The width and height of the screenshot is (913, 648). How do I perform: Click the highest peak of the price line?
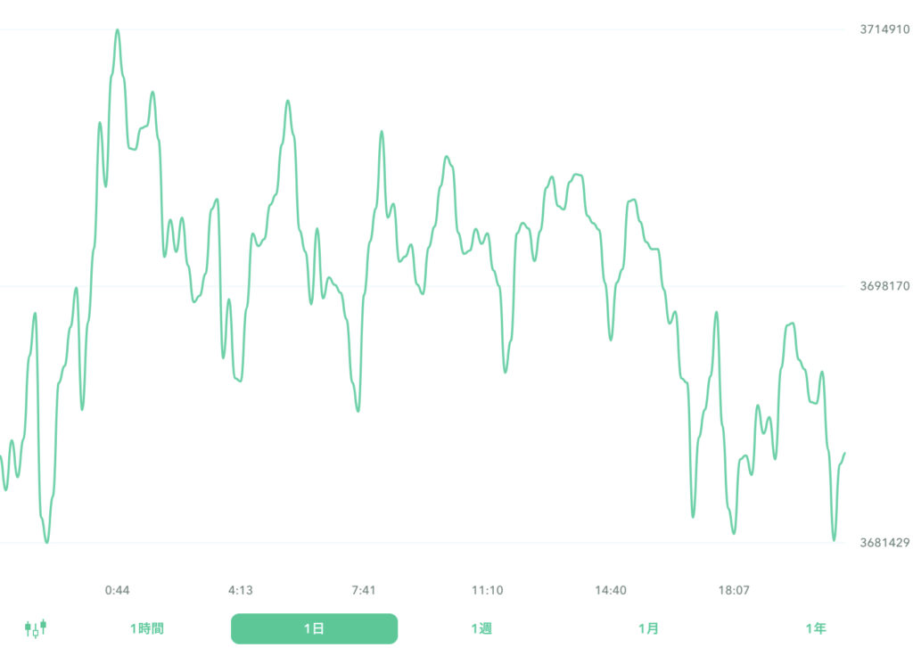coord(117,30)
